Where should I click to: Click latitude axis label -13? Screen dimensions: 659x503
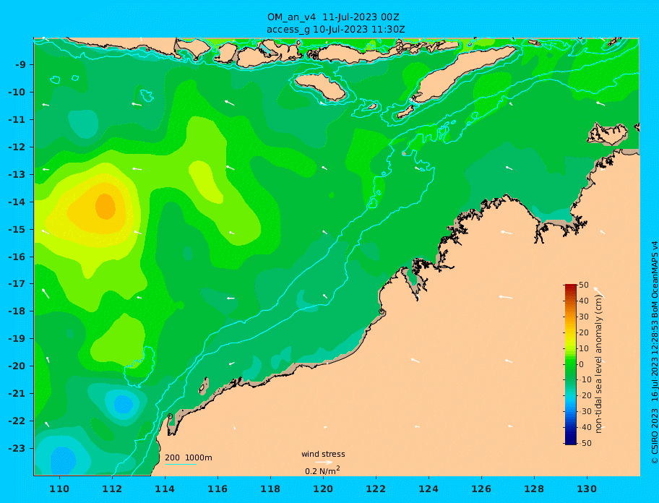tap(18, 174)
